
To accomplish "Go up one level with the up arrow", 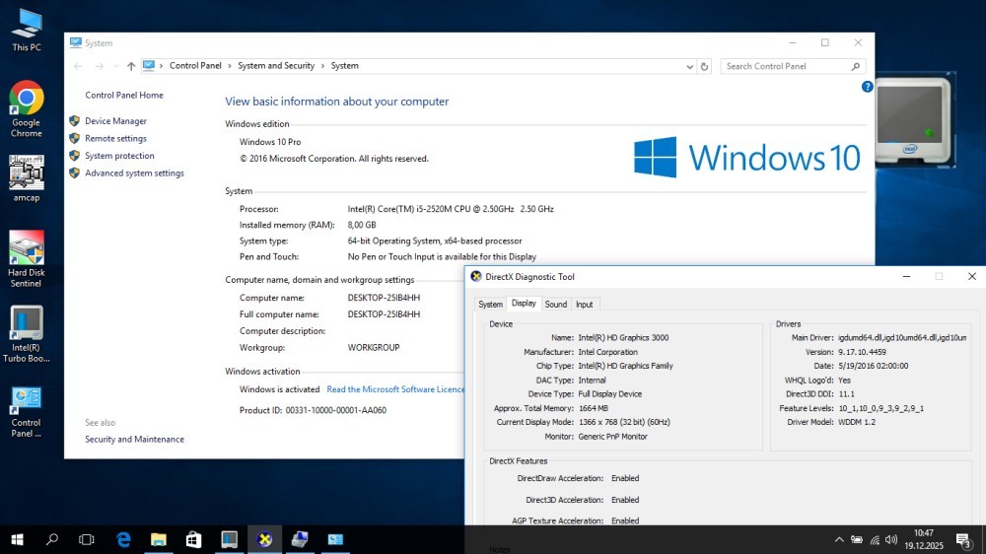I will pyautogui.click(x=131, y=67).
